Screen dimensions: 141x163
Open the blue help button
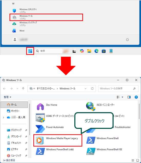tap(136, 97)
